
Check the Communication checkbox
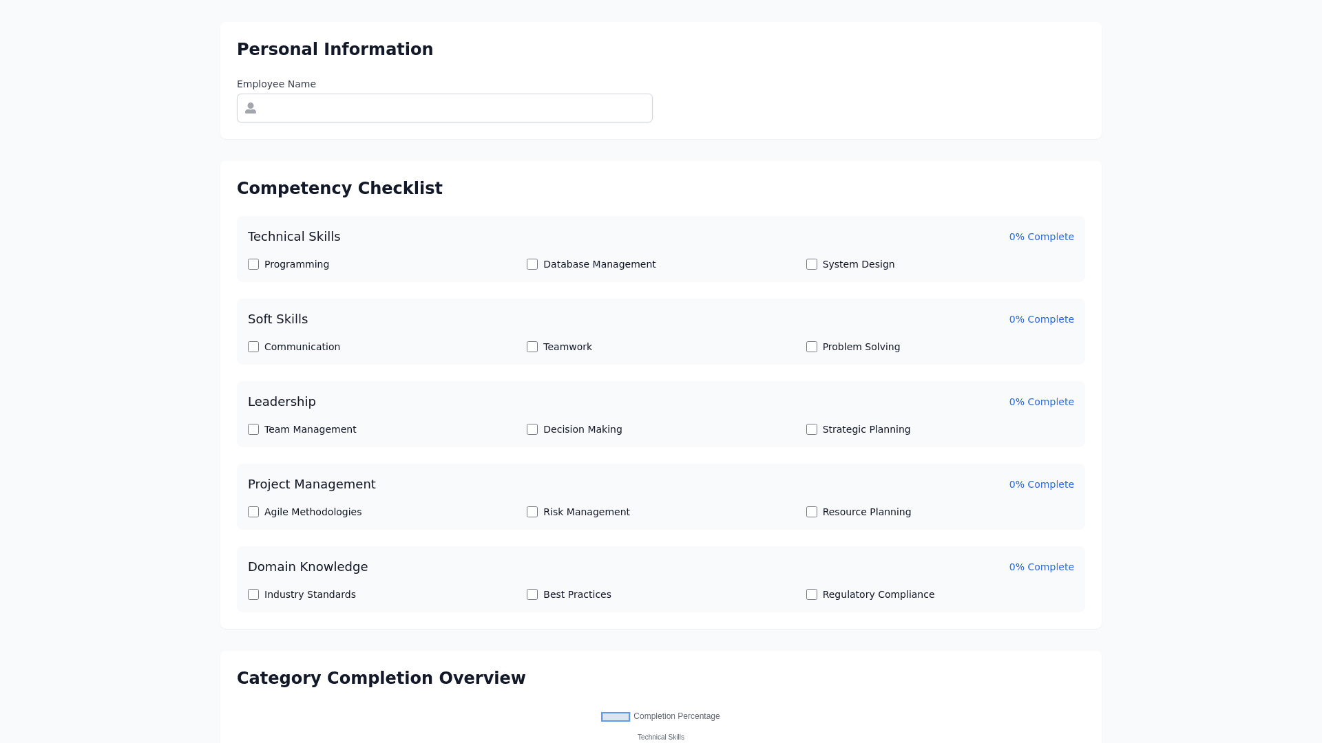(x=253, y=347)
